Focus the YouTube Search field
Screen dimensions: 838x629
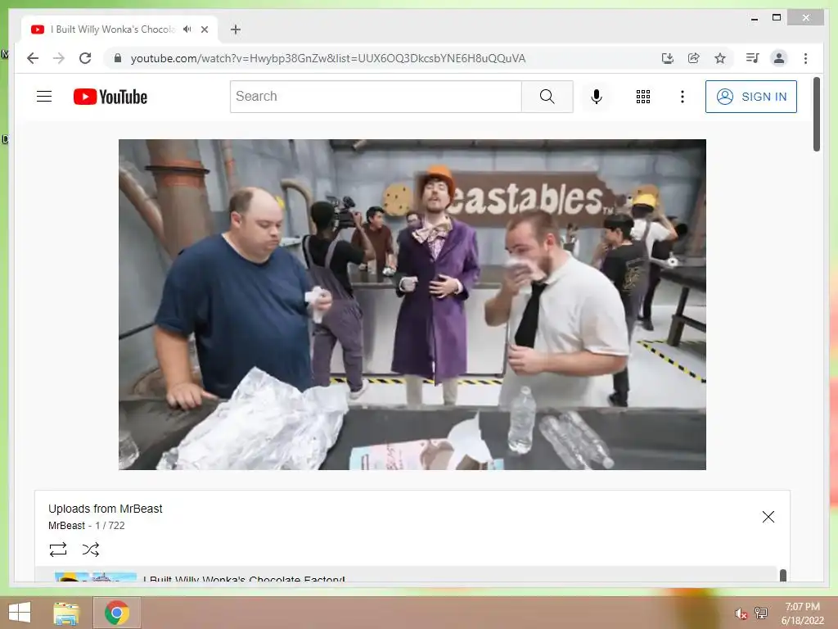[376, 97]
